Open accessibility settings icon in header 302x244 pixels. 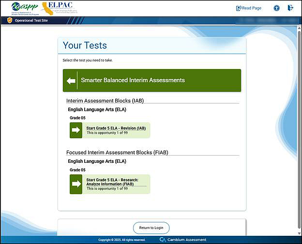[x=276, y=8]
